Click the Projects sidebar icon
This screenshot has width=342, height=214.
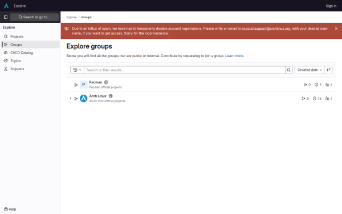6,37
